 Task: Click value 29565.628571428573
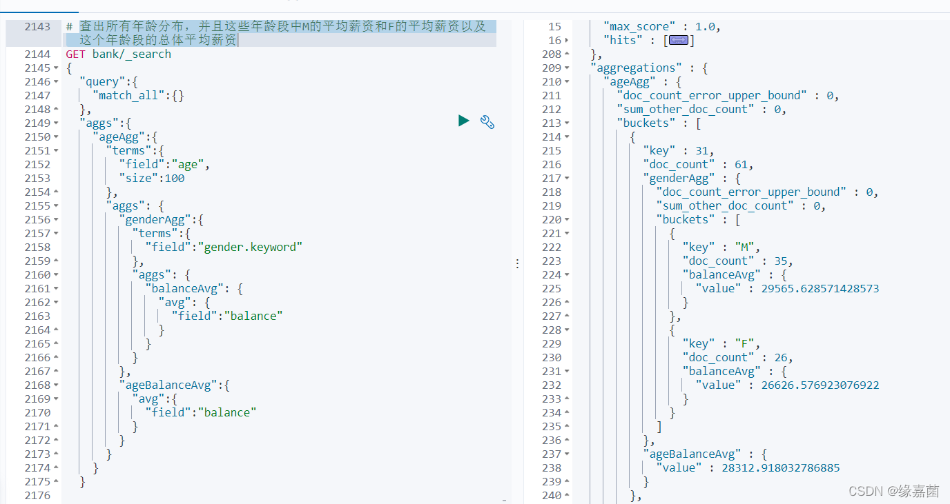(820, 289)
